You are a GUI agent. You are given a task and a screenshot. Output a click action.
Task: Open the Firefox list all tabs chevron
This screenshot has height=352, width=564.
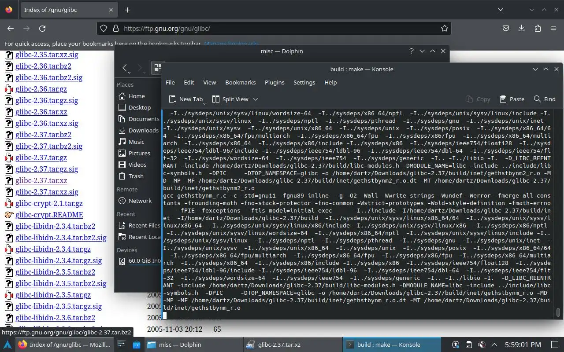coord(500,10)
